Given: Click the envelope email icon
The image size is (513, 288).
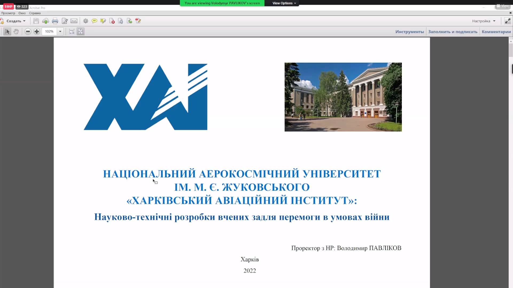Looking at the screenshot, I should [74, 21].
